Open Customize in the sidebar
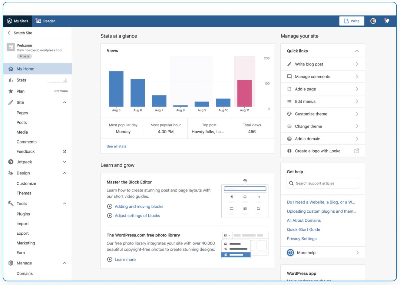 [x=26, y=184]
